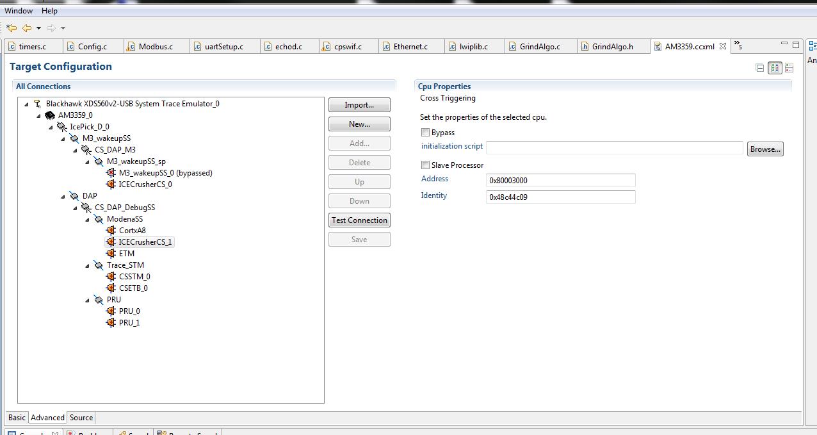Viewport: 817px width, 435px height.
Task: Select the AM3359_0 chip icon
Action: point(49,115)
